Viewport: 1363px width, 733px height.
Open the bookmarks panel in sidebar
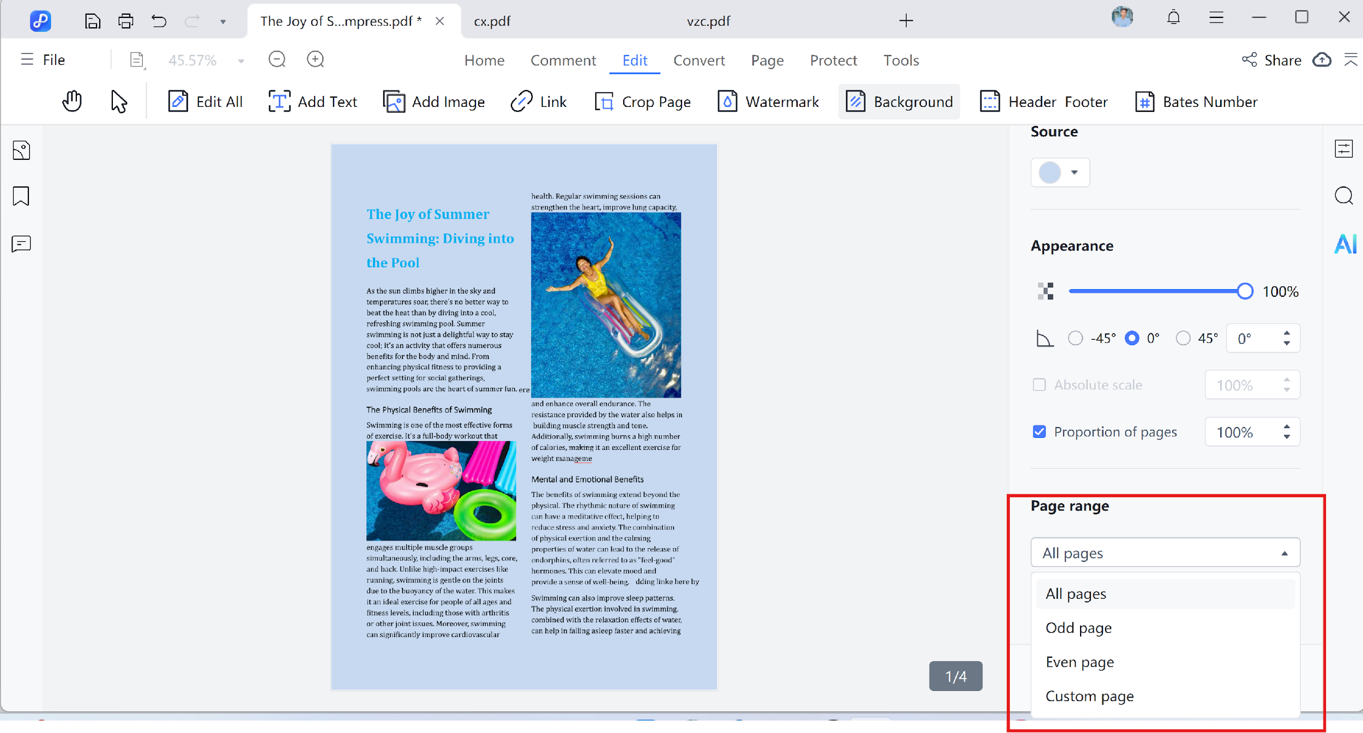[21, 196]
